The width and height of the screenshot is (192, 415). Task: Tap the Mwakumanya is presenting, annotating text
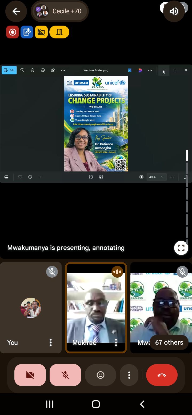coord(66,248)
